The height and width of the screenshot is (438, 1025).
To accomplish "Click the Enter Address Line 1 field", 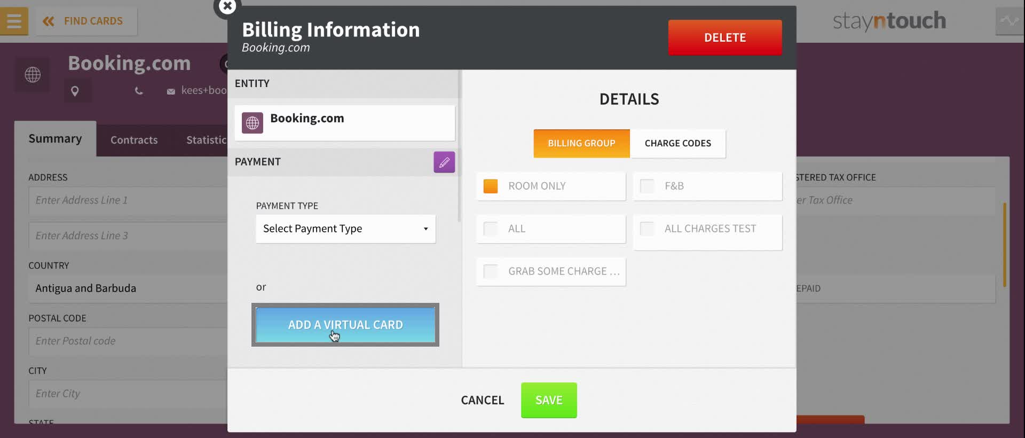I will click(128, 200).
